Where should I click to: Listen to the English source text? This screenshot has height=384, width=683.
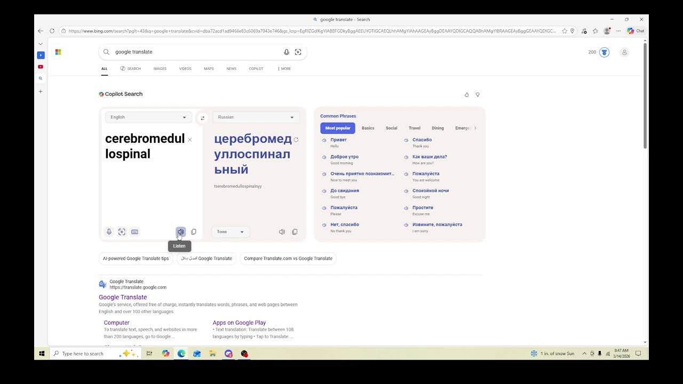click(x=181, y=232)
